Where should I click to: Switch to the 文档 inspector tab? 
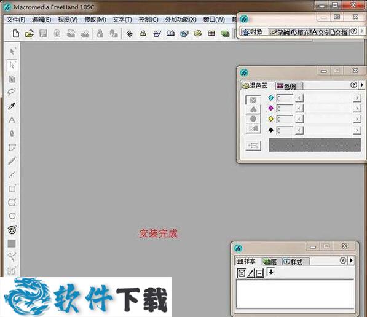339,33
